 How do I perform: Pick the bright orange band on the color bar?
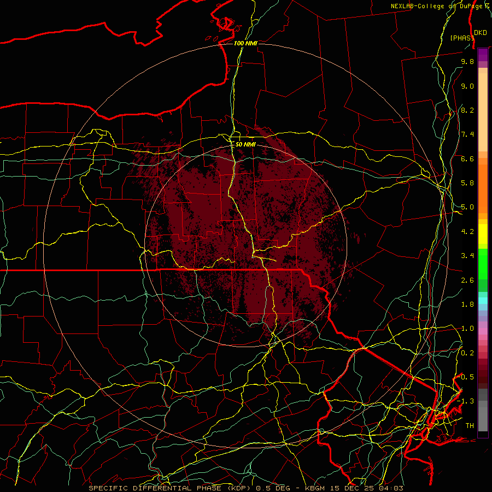point(483,189)
